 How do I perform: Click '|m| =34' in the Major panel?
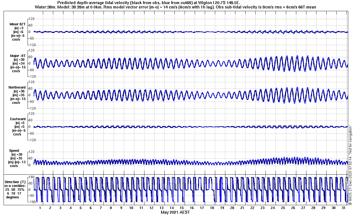tap(19, 63)
